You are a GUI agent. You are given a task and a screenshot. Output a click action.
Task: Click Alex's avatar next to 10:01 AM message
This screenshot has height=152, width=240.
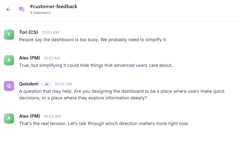pos(9,60)
